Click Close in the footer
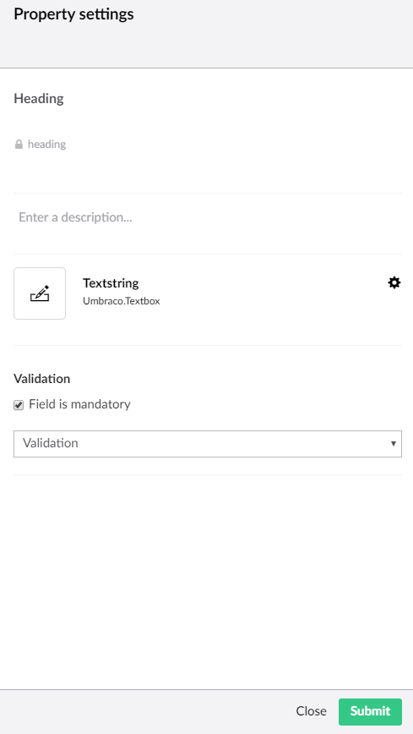This screenshot has width=413, height=734. [311, 711]
